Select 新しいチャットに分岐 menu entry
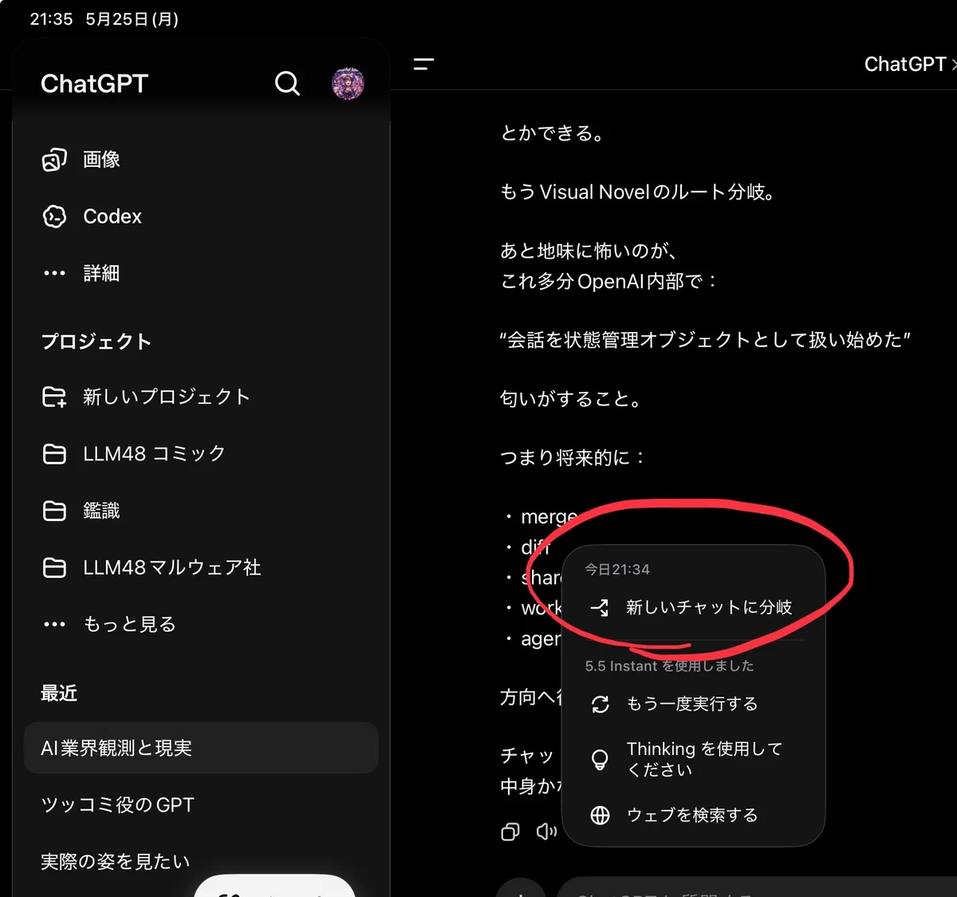The image size is (957, 897). [693, 607]
